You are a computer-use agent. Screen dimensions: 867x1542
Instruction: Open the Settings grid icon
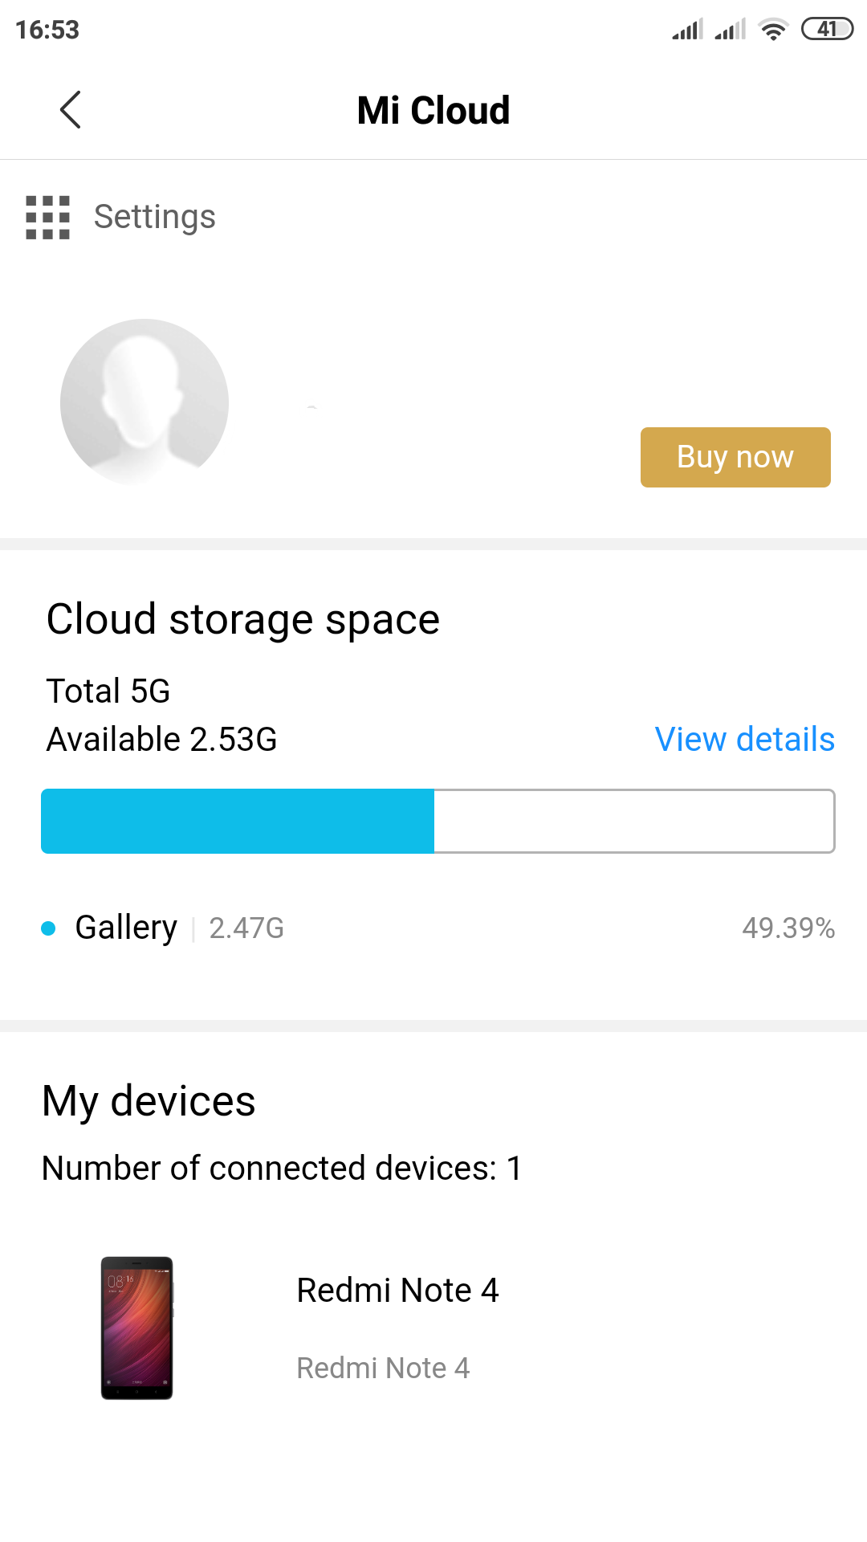pyautogui.click(x=48, y=217)
